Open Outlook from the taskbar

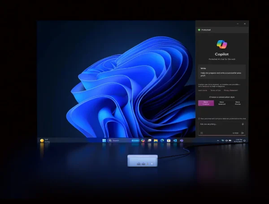[175, 140]
